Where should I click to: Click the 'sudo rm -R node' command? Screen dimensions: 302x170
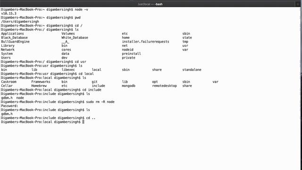[x=100, y=102]
